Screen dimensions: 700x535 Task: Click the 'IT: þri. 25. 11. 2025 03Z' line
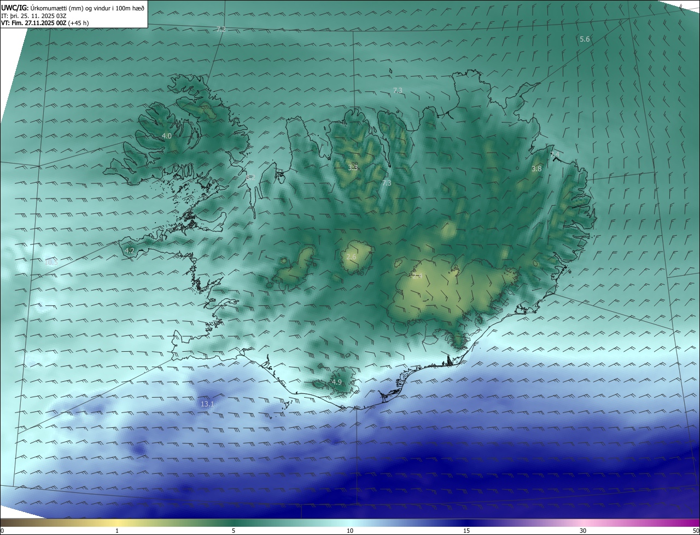point(34,16)
